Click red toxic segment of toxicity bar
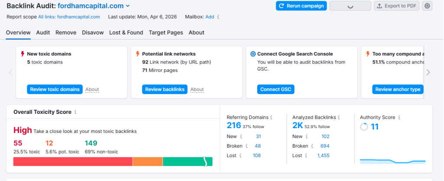The height and width of the screenshot is (181, 444). [73, 162]
